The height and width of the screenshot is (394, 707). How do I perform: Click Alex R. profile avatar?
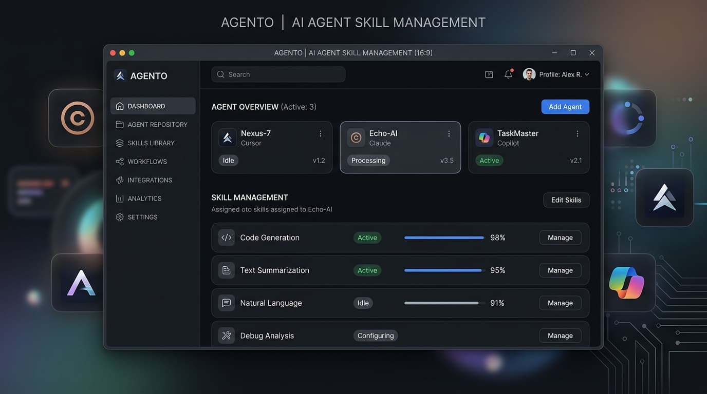coord(529,74)
